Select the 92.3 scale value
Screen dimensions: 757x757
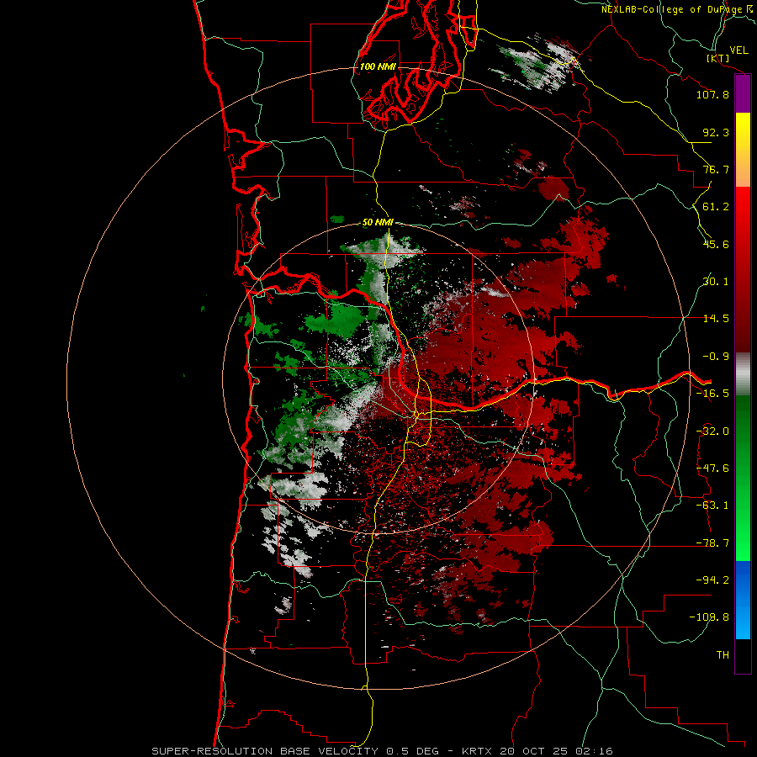coord(716,132)
